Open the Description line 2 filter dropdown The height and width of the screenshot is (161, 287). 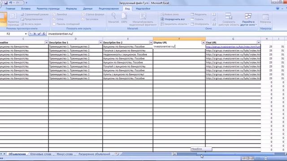151,42
